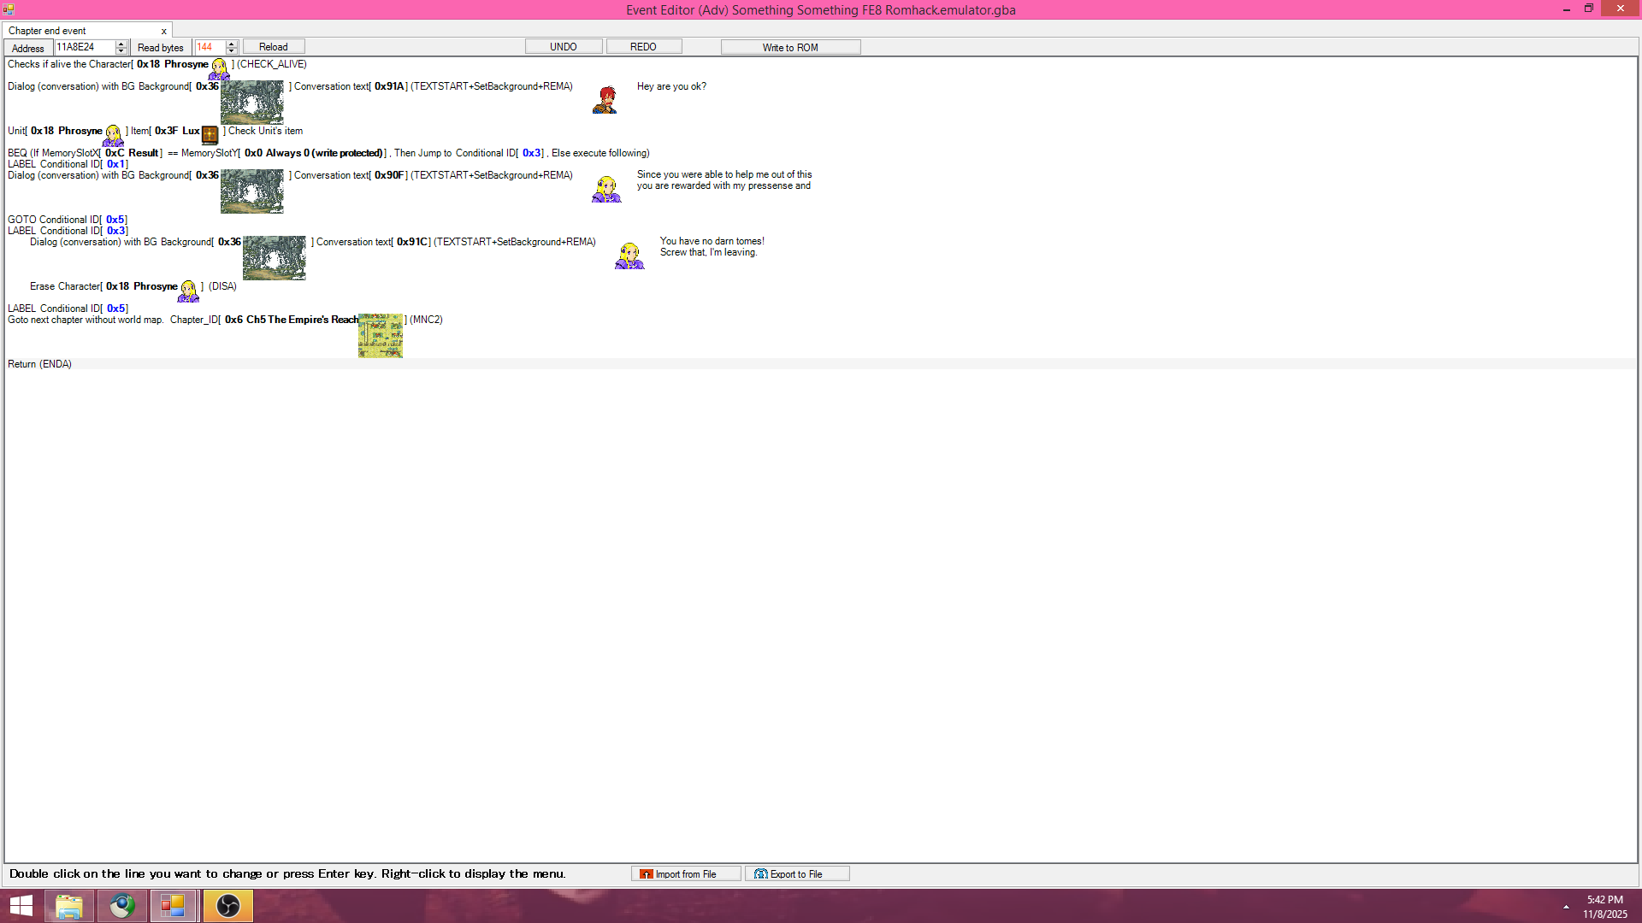Screen dimensions: 1642x923
Task: Open OBS Studio from the taskbar
Action: tap(227, 905)
